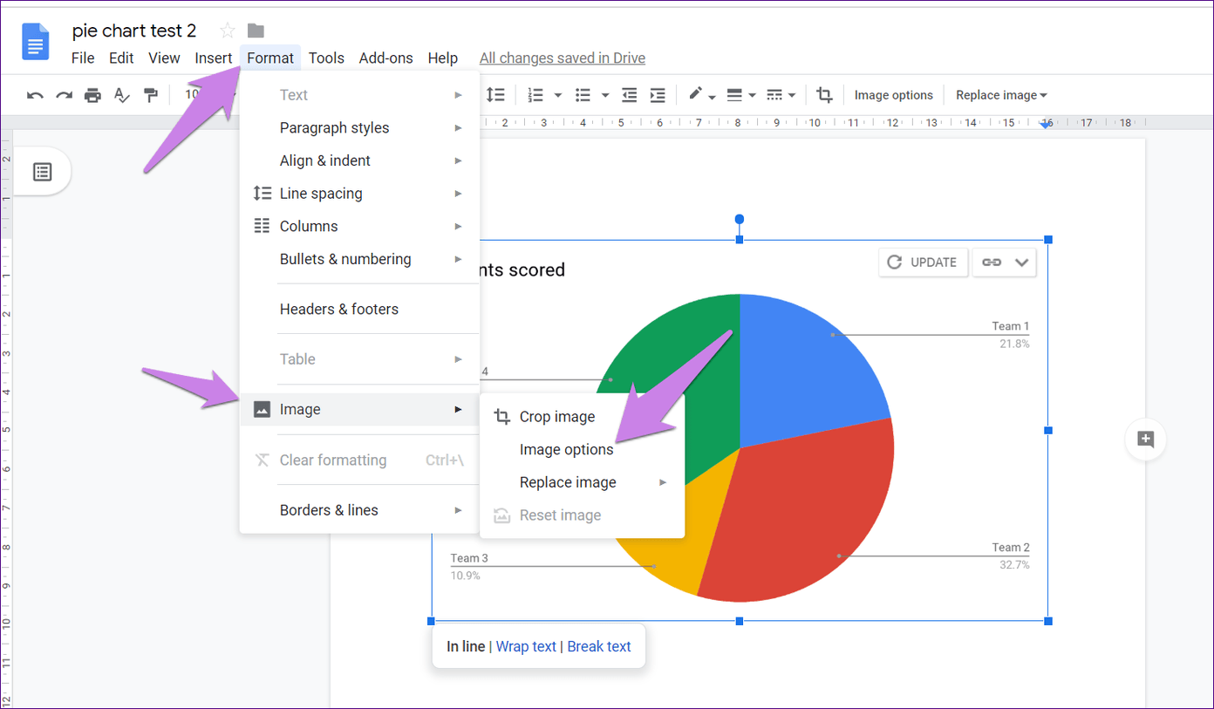Click the increase indent icon
Screen dimensions: 1214x709
658,95
